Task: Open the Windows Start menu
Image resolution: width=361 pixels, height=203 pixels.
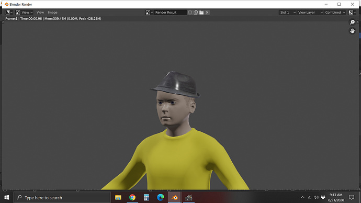Action: (7, 197)
